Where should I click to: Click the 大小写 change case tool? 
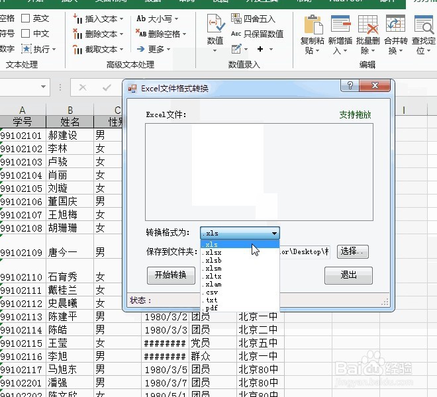[157, 19]
